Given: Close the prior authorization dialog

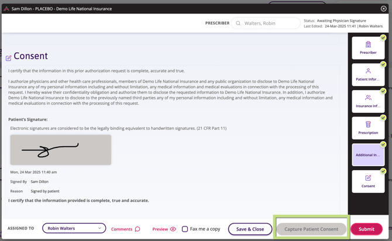Looking at the screenshot, I should tap(383, 9).
